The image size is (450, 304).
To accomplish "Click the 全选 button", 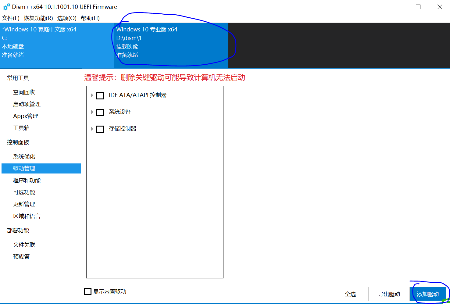I will pyautogui.click(x=350, y=294).
